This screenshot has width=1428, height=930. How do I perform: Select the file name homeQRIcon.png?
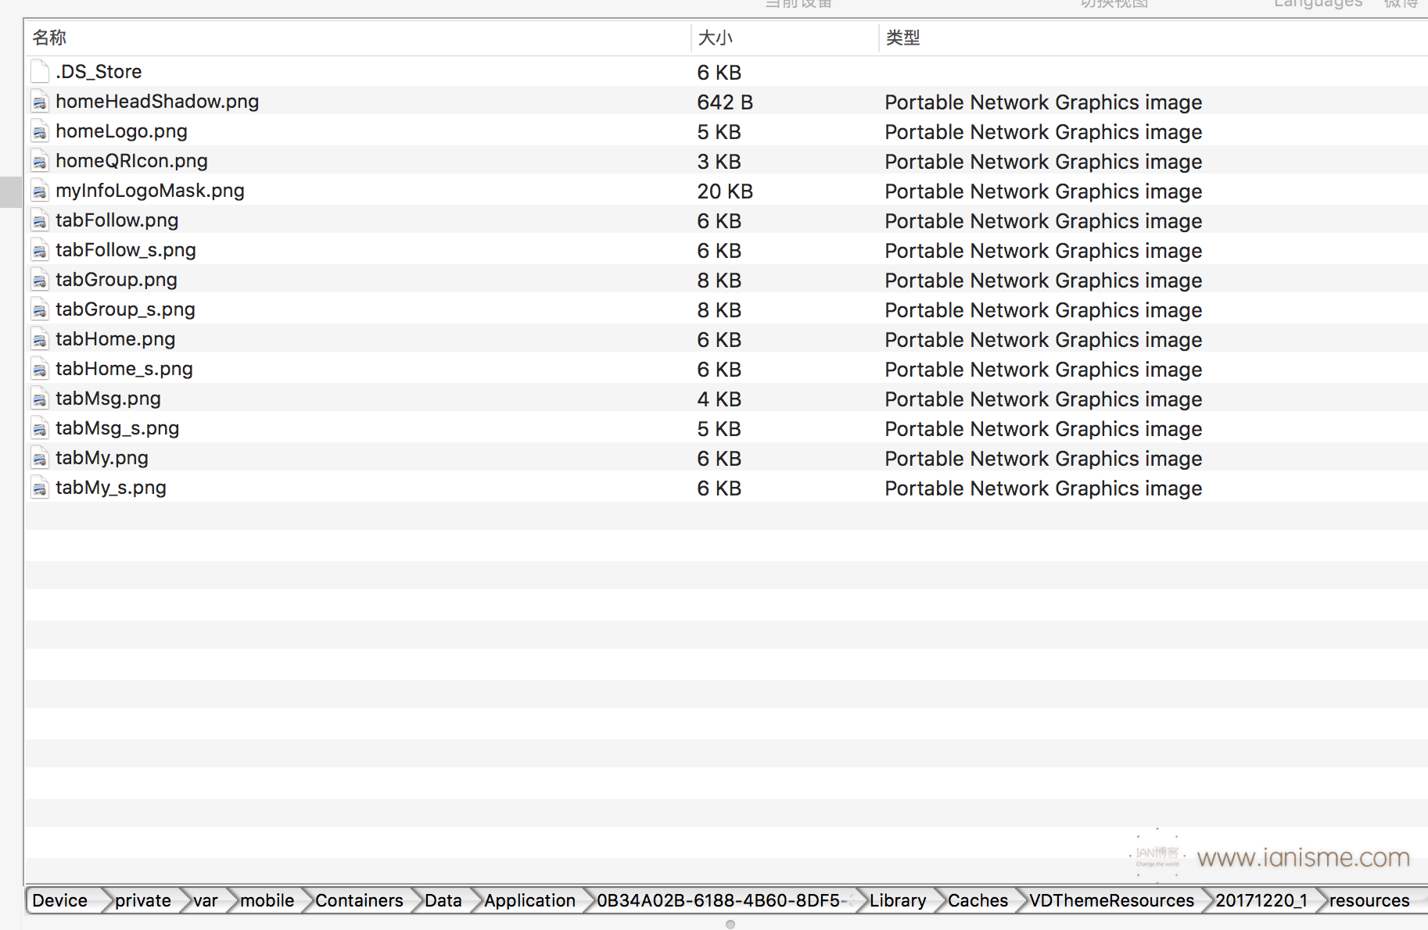131,161
